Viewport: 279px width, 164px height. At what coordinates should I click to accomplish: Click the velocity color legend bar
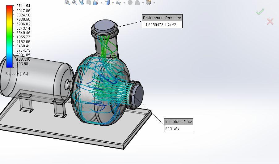tap(10, 36)
